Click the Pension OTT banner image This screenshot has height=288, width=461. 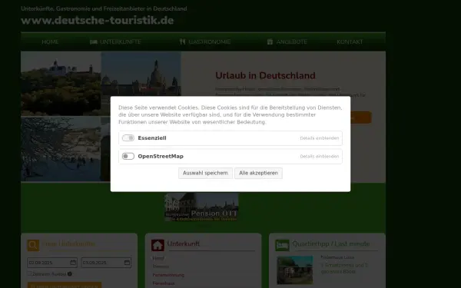[x=201, y=207]
